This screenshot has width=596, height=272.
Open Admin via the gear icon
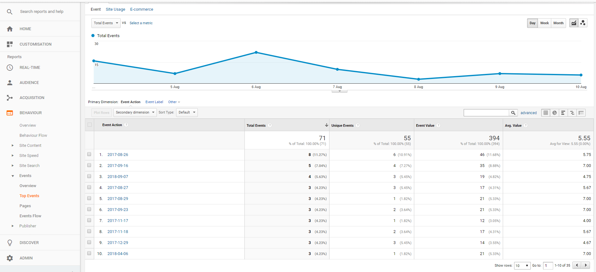pos(10,258)
